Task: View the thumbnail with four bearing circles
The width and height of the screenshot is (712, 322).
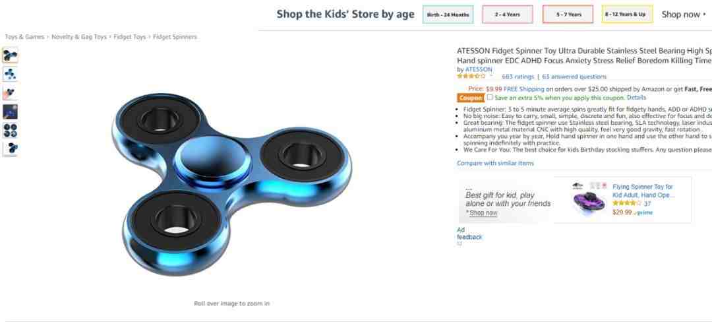Action: tap(10, 131)
